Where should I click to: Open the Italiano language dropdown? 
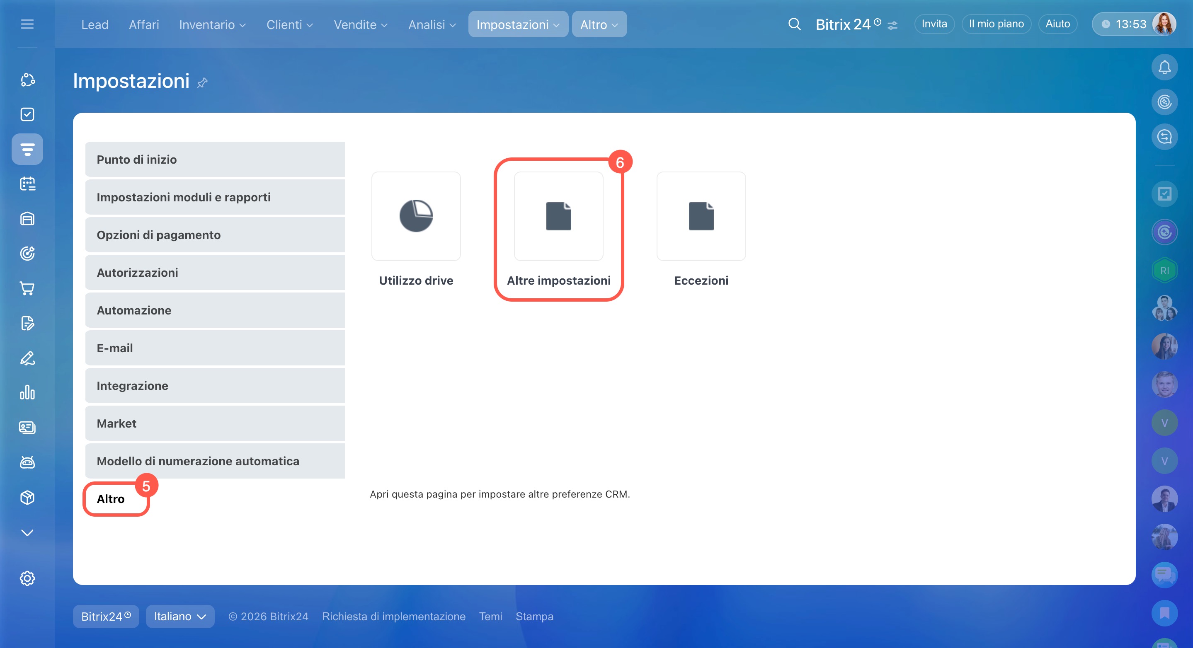click(179, 616)
